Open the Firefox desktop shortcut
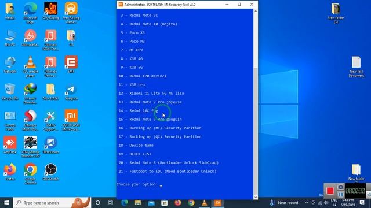Image resolution: width=371 pixels, height=208 pixels. pyautogui.click(x=10, y=172)
